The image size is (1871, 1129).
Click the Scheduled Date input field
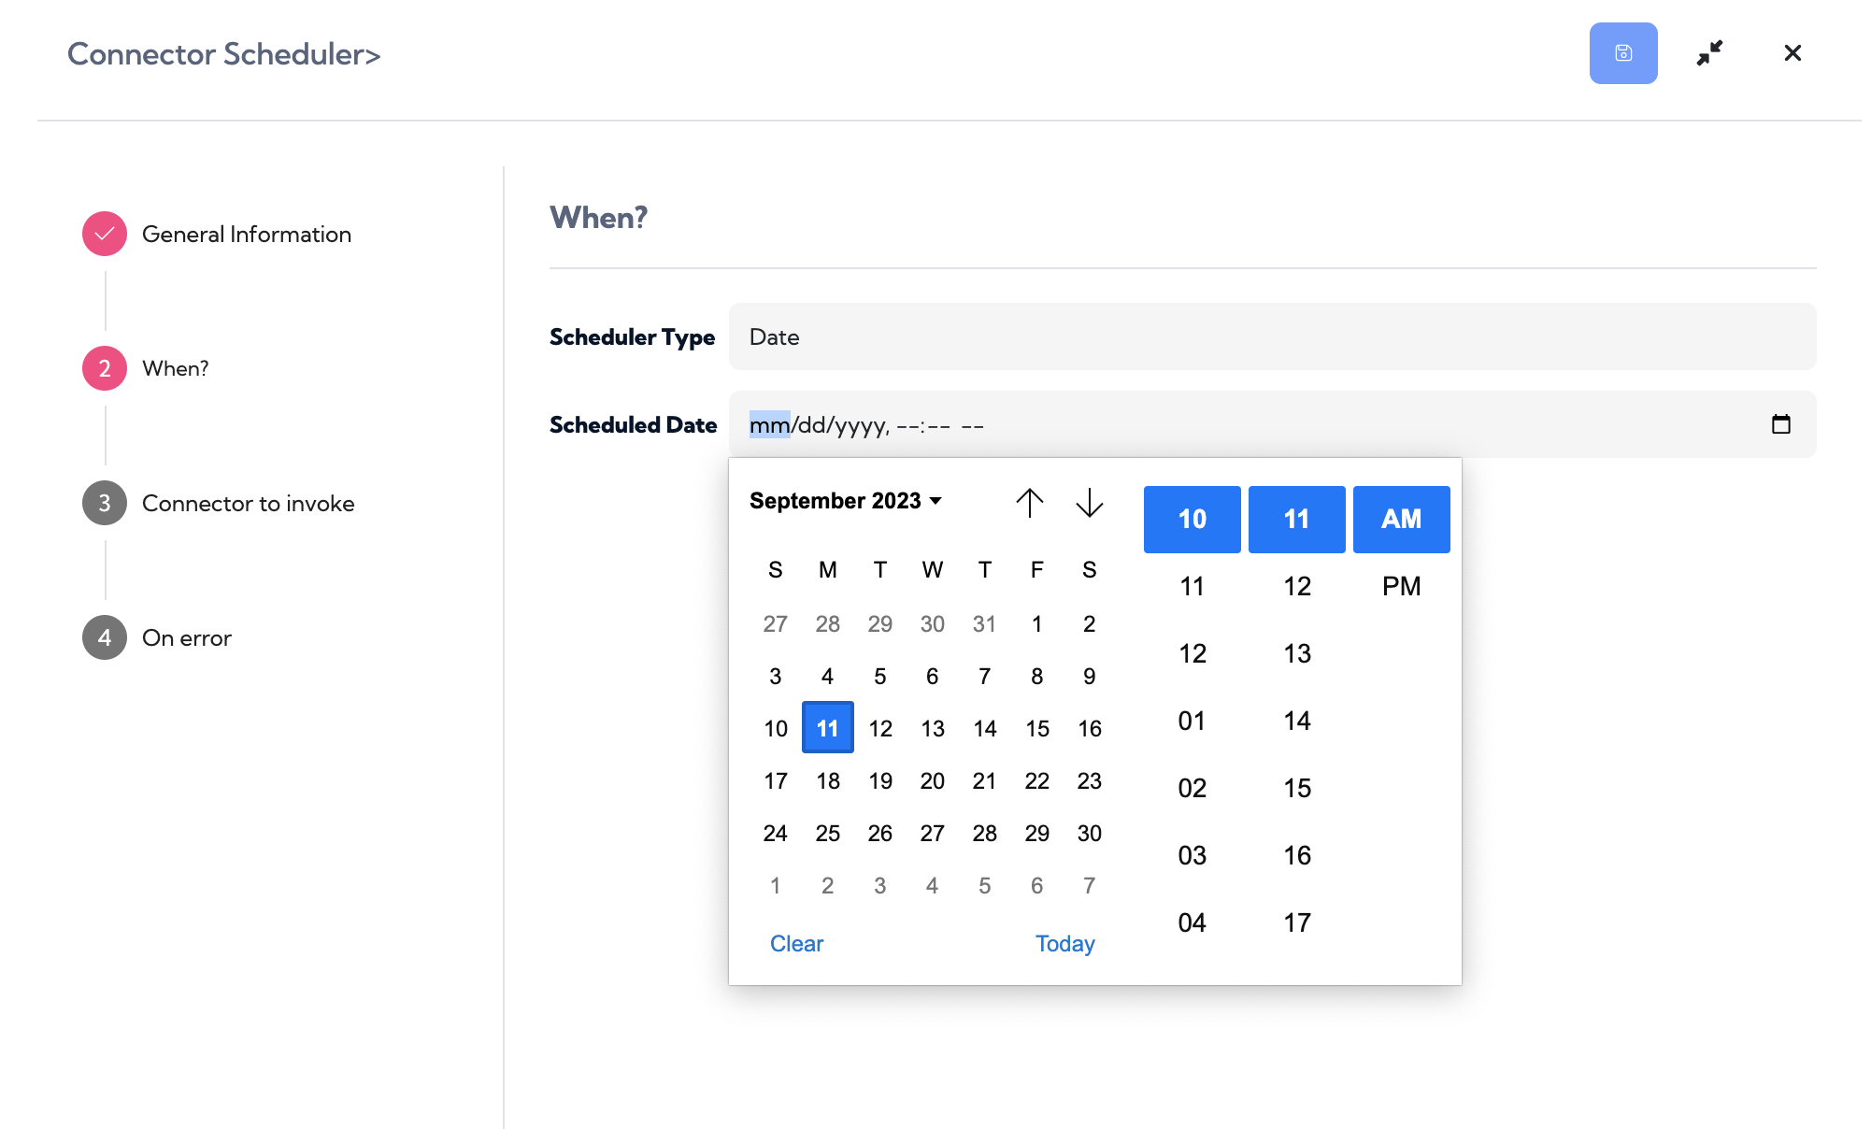[x=1272, y=424]
